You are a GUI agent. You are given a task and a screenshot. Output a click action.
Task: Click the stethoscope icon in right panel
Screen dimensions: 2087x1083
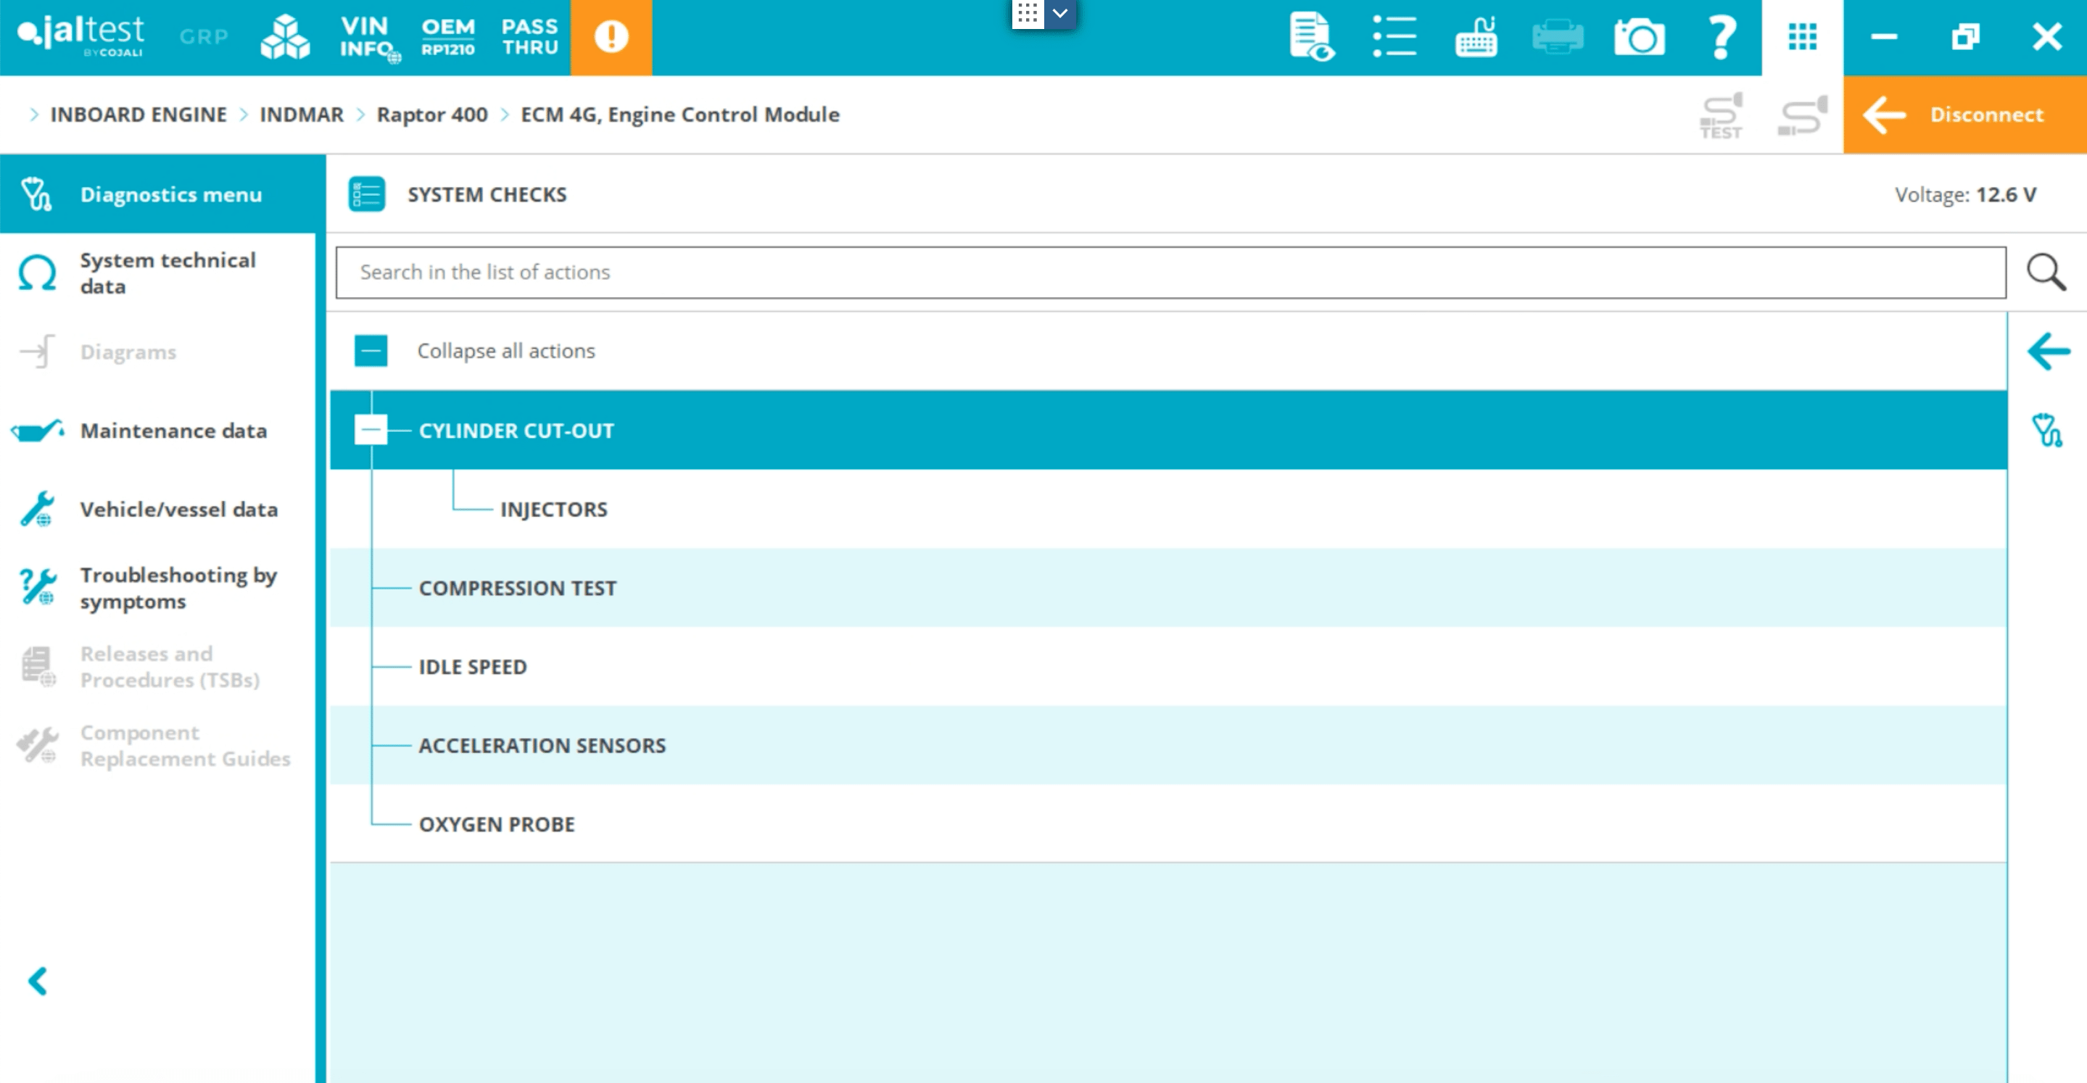[x=2046, y=430]
